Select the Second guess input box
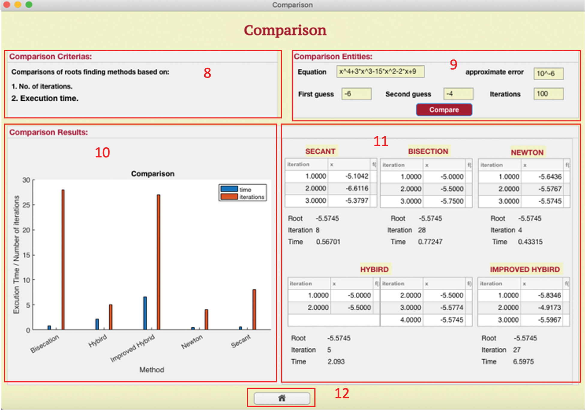 (x=458, y=94)
